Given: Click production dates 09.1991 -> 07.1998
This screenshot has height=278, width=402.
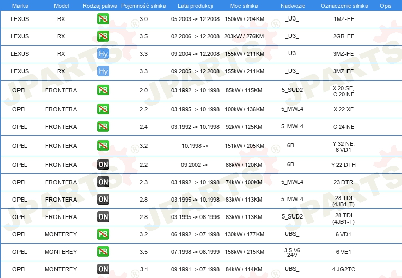Looking at the screenshot, I should [195, 269].
